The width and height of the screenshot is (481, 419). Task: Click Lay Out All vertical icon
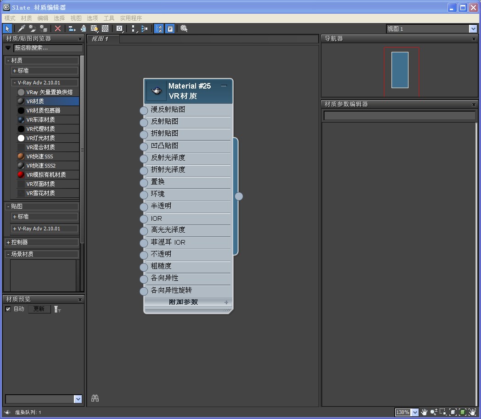coord(134,28)
